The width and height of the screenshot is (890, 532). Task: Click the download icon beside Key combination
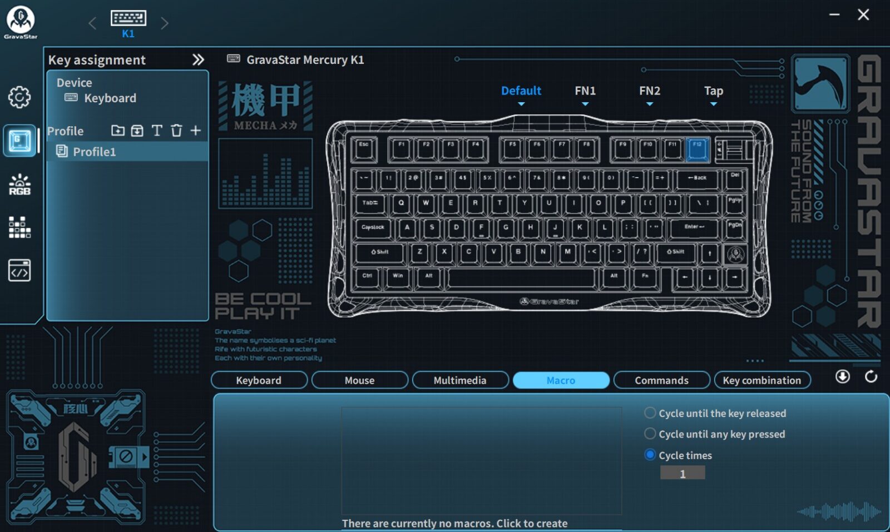[842, 377]
